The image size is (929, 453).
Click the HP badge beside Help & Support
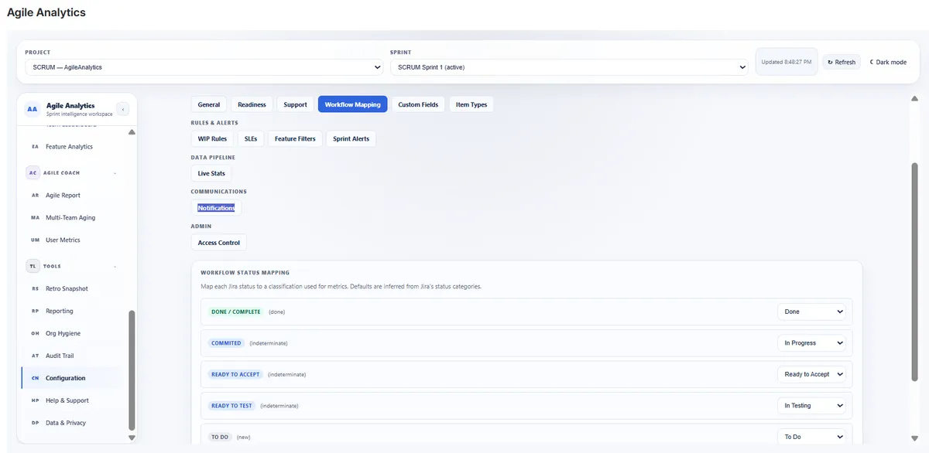35,401
